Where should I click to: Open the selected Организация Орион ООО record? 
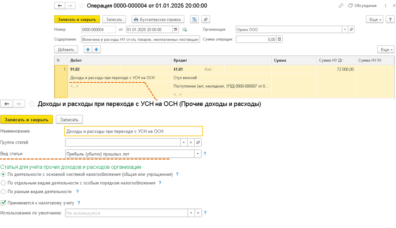pyautogui.click(x=351, y=30)
